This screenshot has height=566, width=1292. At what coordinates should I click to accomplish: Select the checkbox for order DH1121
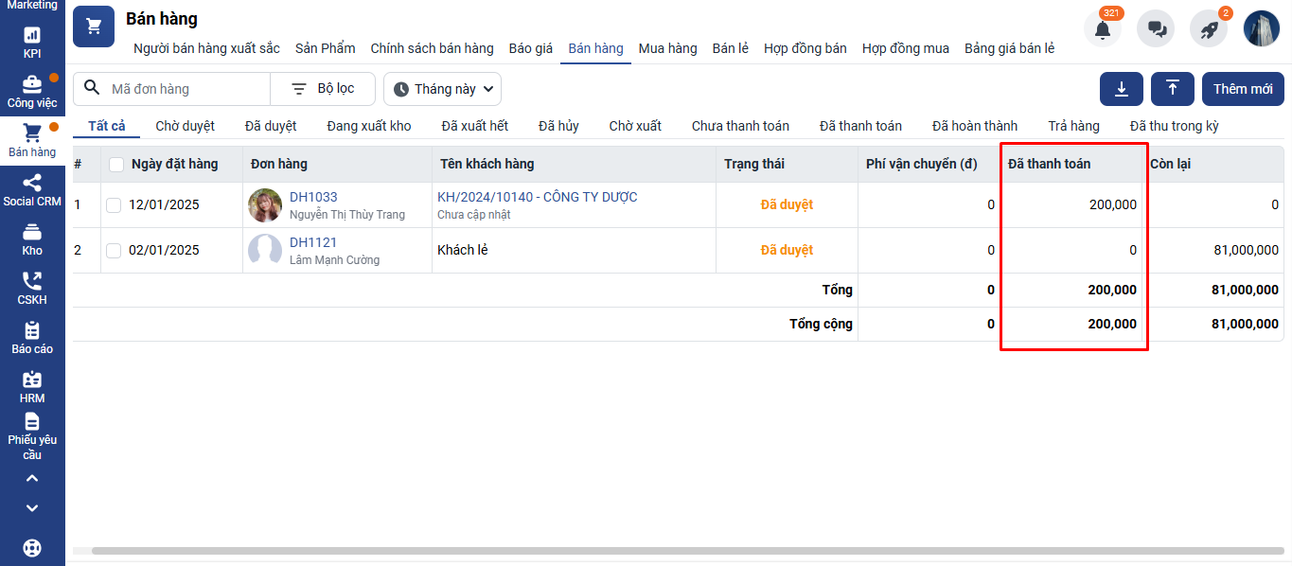pos(114,251)
